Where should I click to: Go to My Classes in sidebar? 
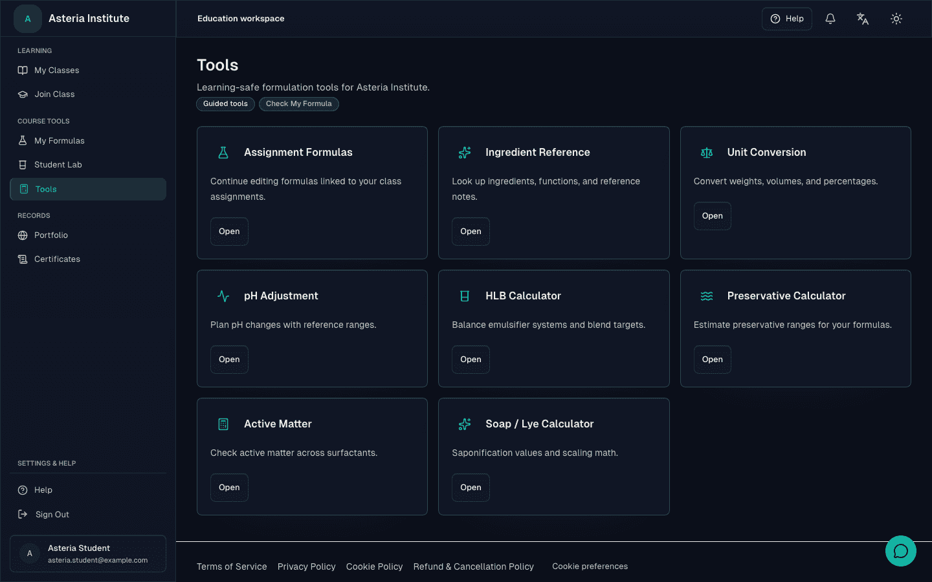pos(88,70)
